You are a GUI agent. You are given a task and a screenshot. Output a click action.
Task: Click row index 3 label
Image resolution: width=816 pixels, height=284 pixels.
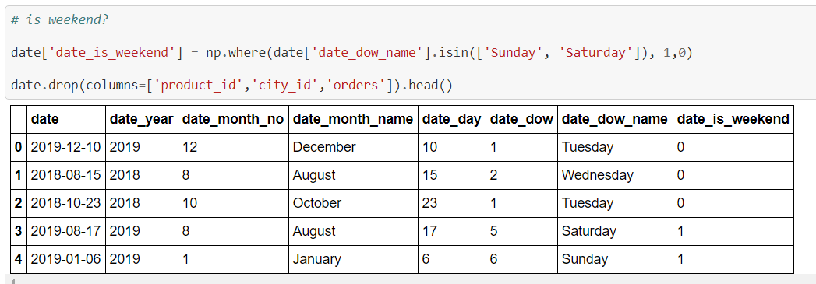[19, 232]
